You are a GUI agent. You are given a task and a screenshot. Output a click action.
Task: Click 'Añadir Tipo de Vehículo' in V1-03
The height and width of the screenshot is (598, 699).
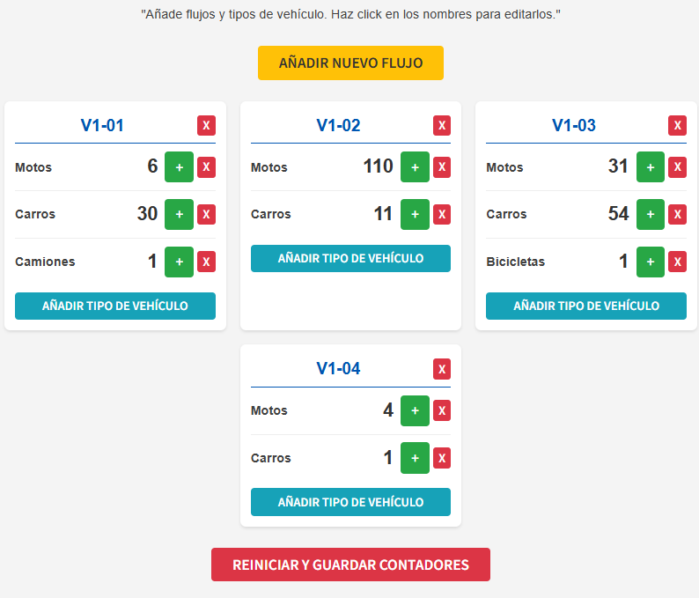click(x=586, y=306)
